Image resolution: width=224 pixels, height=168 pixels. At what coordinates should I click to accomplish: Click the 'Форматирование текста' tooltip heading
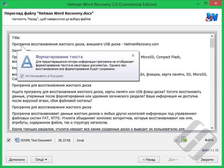[x=59, y=57]
